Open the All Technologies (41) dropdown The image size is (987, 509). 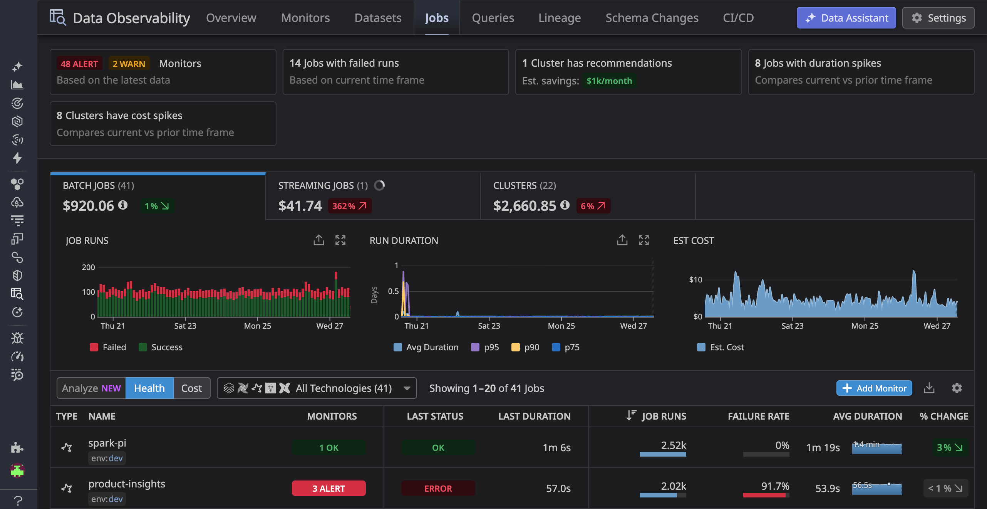point(317,388)
